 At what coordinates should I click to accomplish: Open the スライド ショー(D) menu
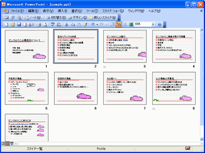tap(113, 11)
